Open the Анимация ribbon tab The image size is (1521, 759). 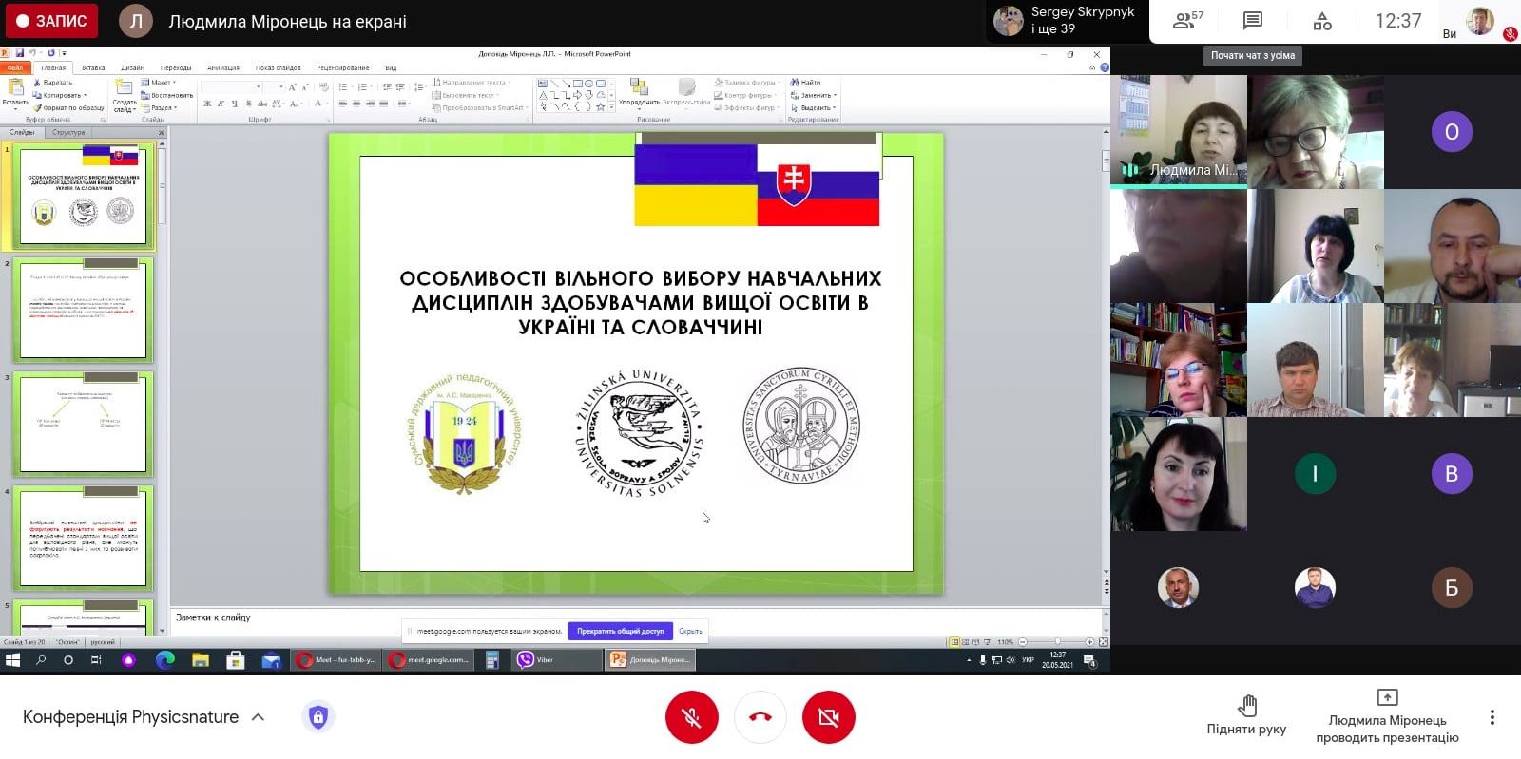pyautogui.click(x=223, y=67)
